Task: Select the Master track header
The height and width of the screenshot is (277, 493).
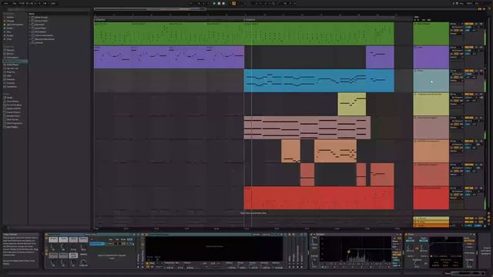Action: (431, 225)
